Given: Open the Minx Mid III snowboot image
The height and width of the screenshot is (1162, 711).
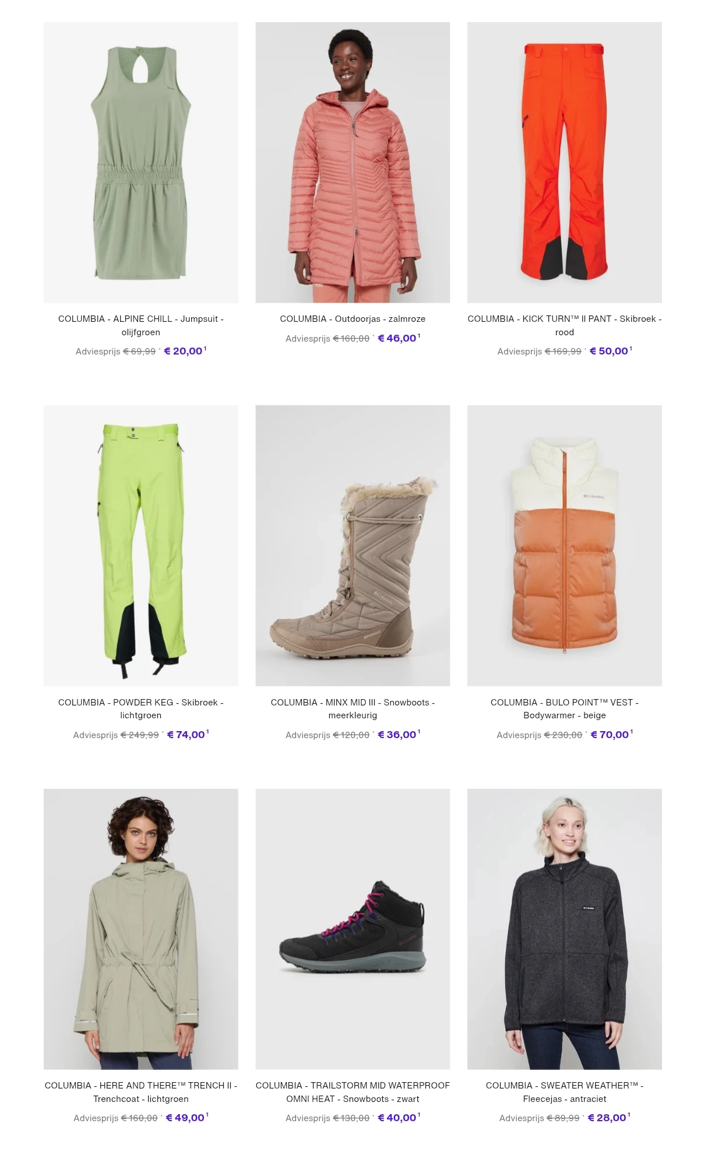Looking at the screenshot, I should tap(353, 545).
